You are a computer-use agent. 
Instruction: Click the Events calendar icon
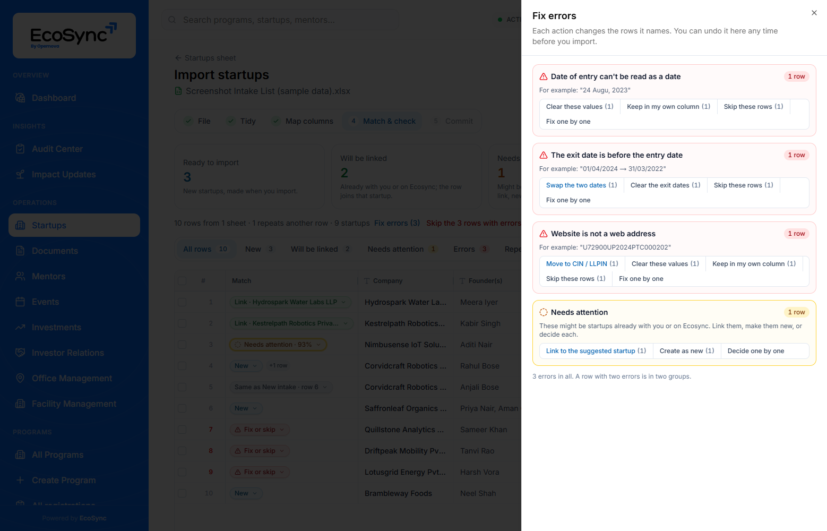pyautogui.click(x=20, y=302)
